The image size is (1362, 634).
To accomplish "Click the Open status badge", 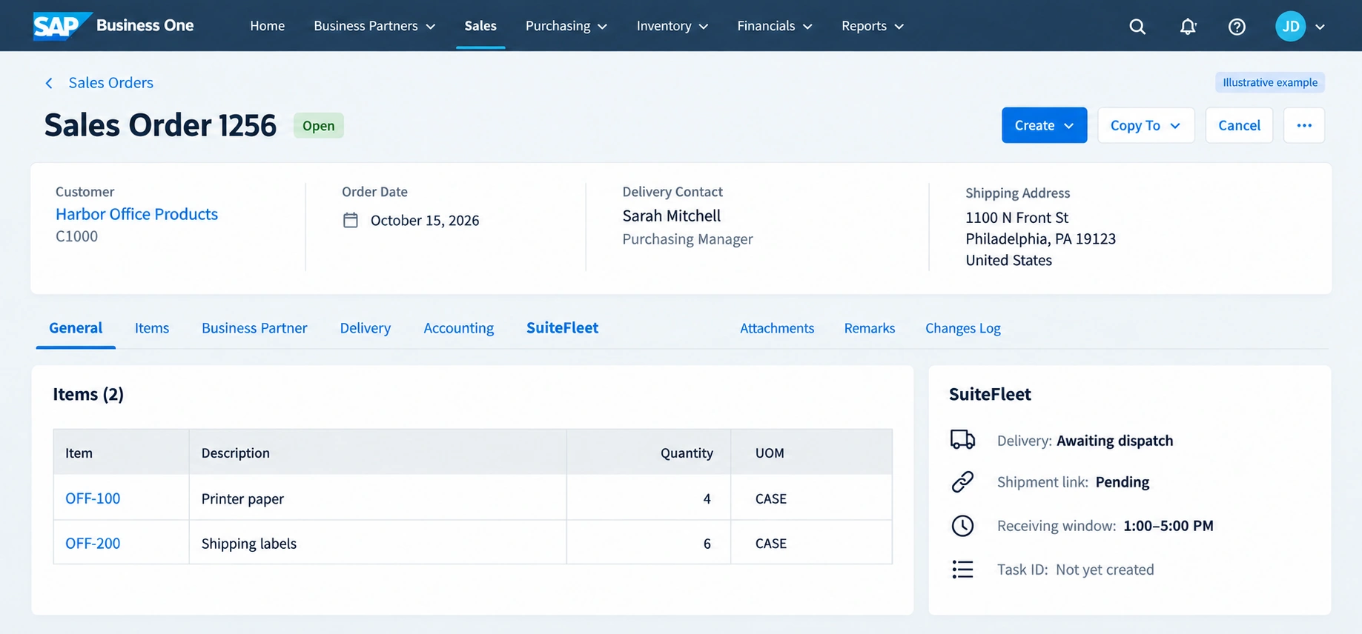I will (x=318, y=126).
